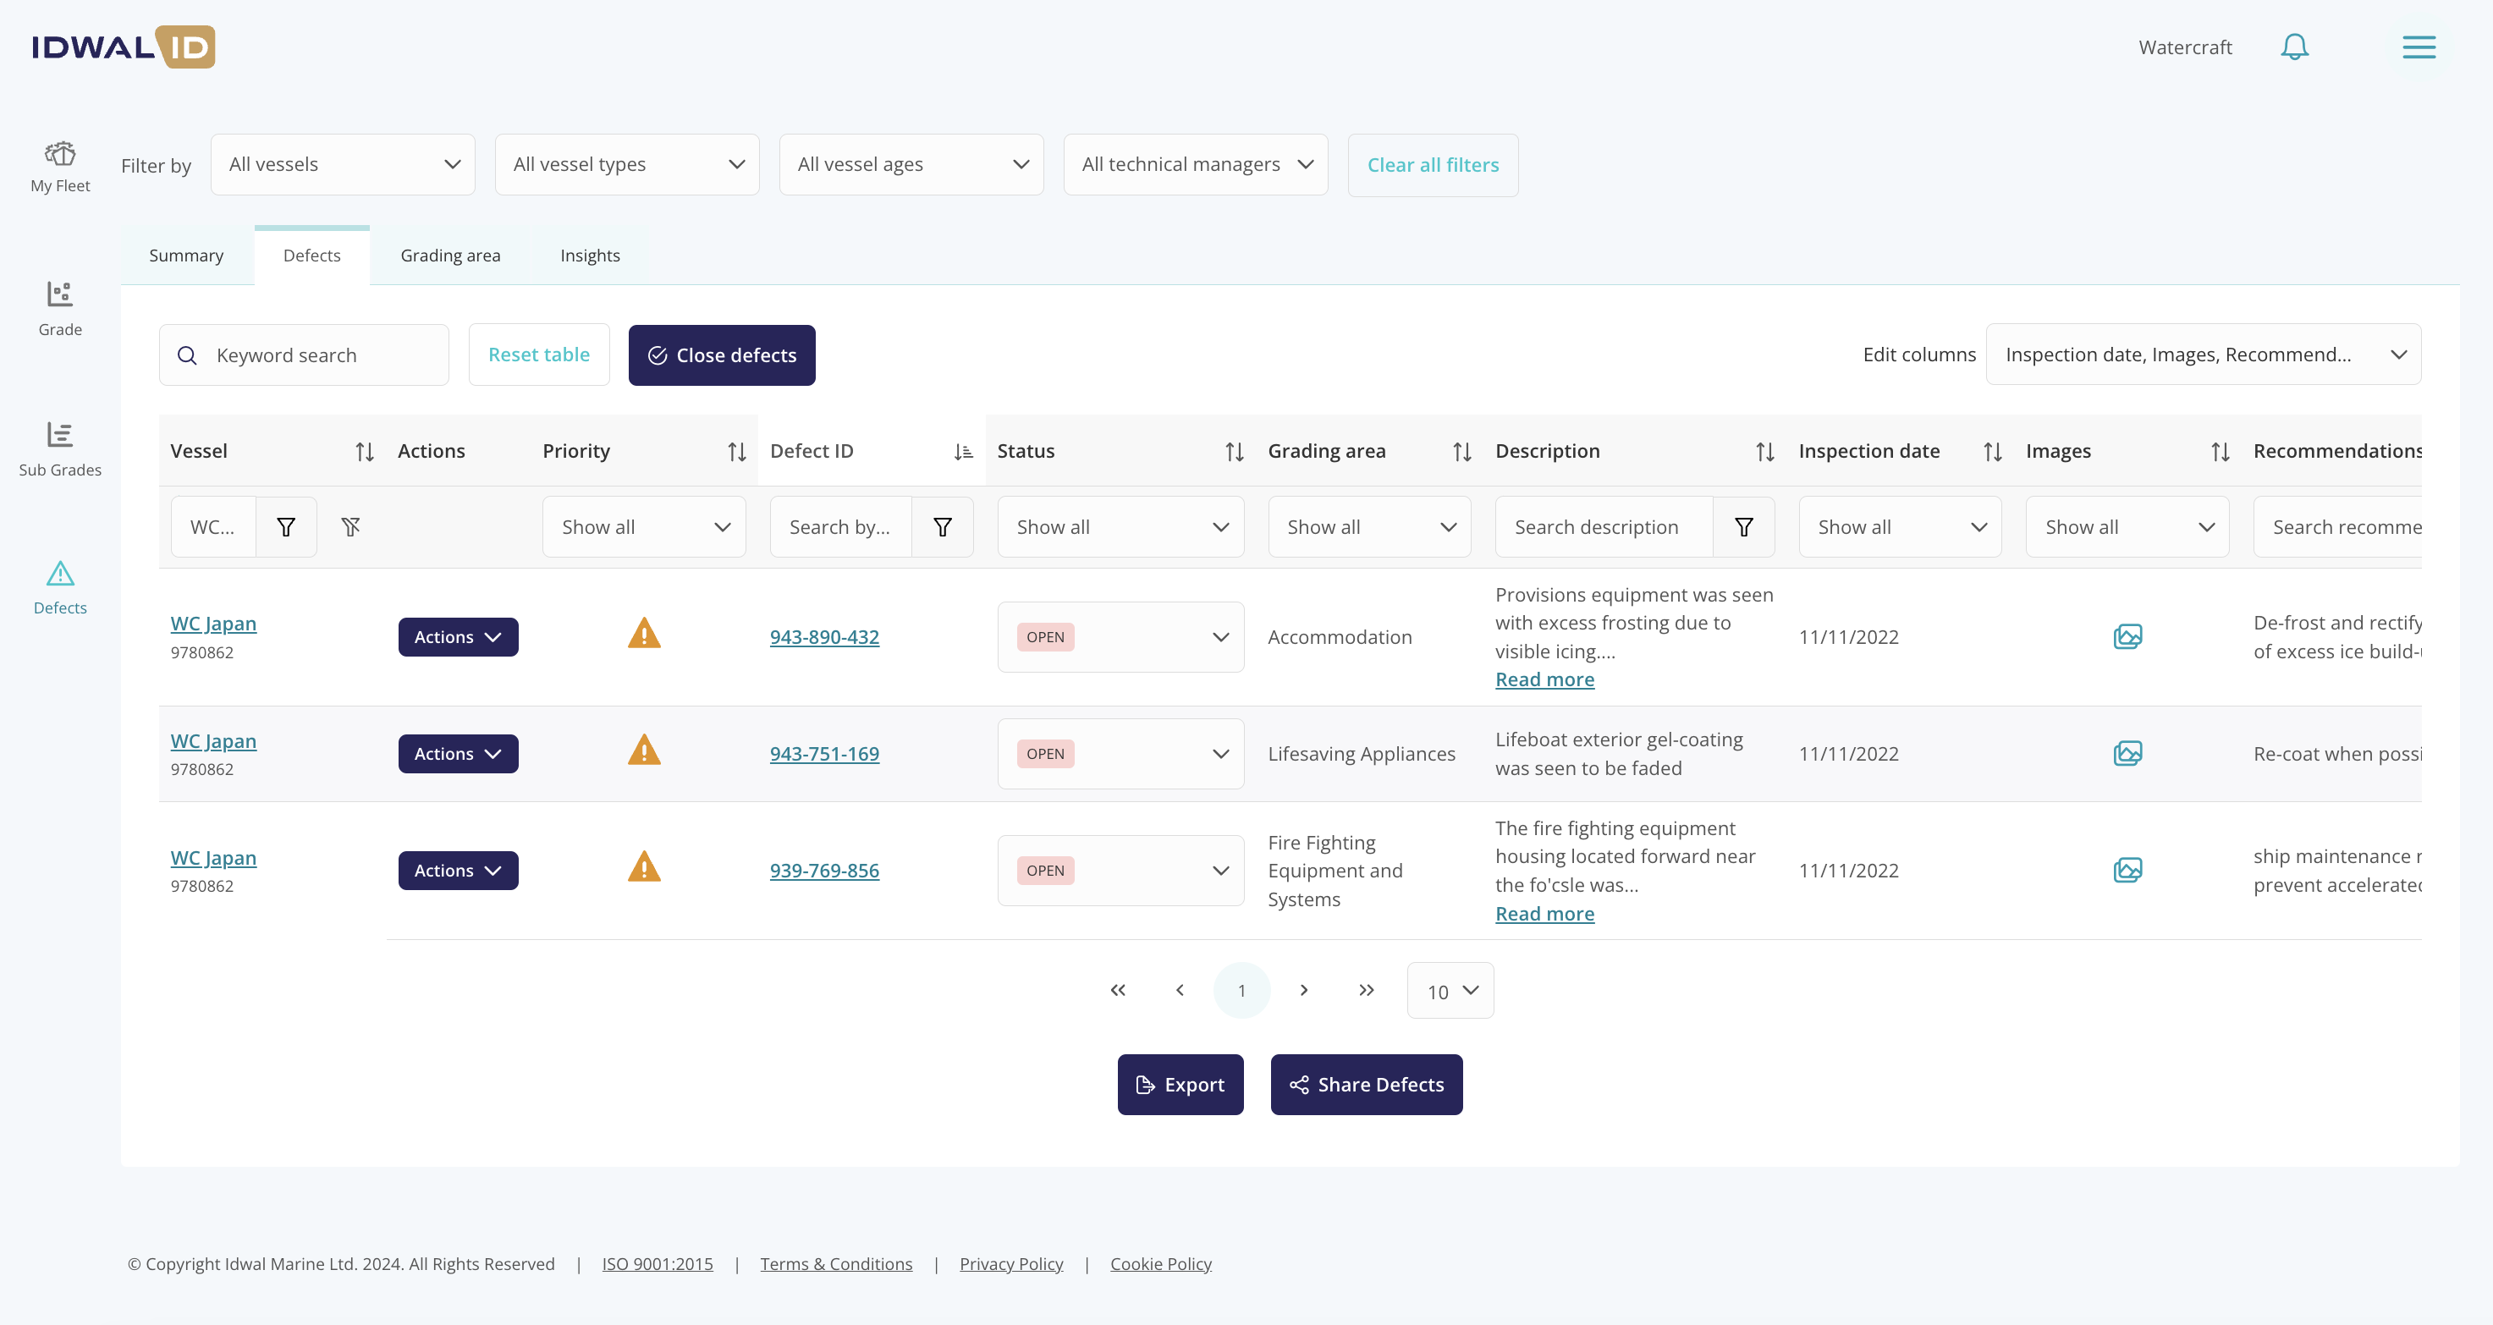Click the clear vessel filter icon
Image resolution: width=2493 pixels, height=1325 pixels.
(350, 526)
